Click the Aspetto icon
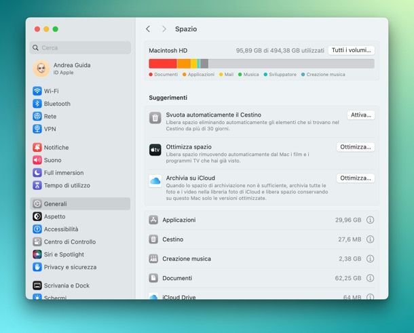The height and width of the screenshot is (333, 414). pos(37,216)
